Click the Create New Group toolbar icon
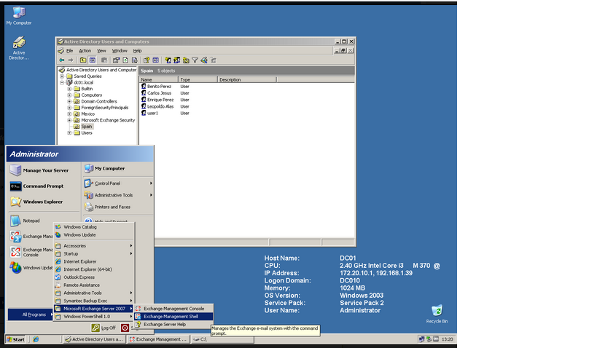 176,60
